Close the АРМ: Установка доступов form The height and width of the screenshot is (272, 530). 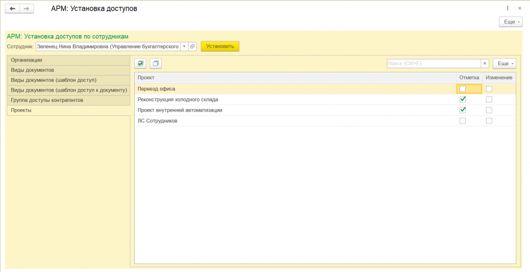tap(520, 8)
